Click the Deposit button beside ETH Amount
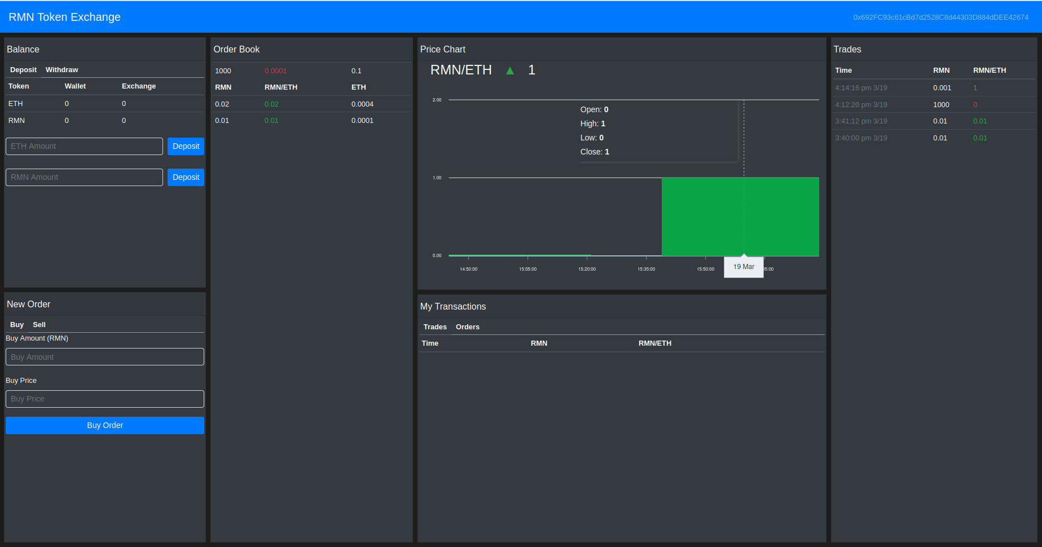 (186, 146)
